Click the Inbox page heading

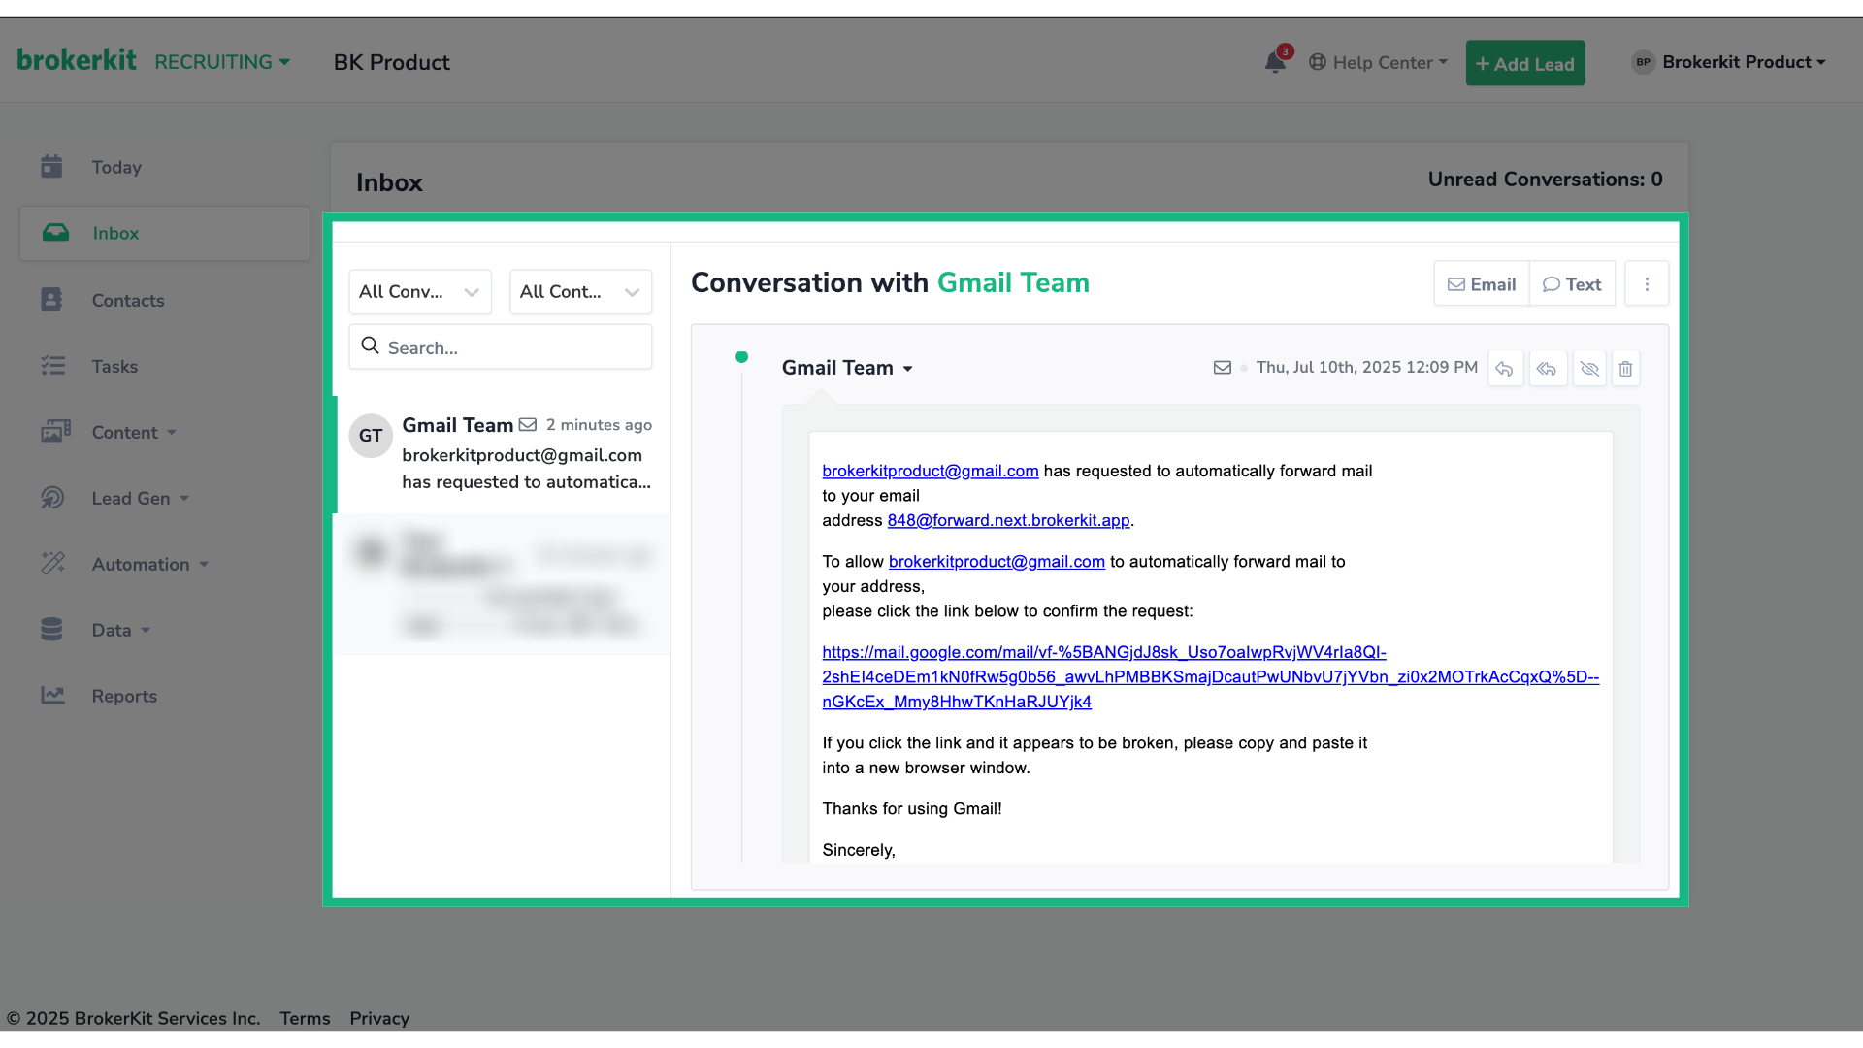(389, 182)
